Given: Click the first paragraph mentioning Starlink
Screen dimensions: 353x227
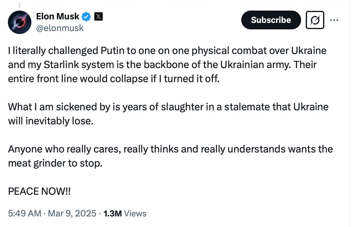Looking at the screenshot, I should (167, 65).
